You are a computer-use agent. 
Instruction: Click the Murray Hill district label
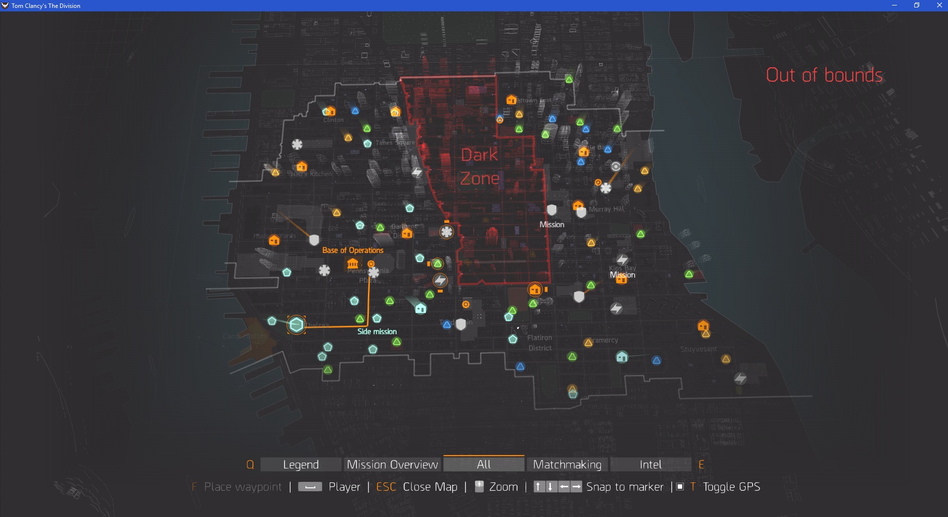(x=606, y=209)
